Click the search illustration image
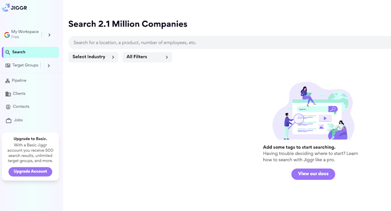Image resolution: width=391 pixels, height=211 pixels. click(313, 111)
